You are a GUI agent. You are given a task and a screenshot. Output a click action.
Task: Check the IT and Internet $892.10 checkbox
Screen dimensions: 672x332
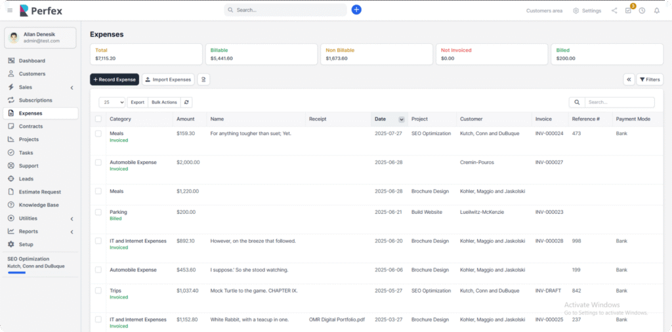[x=98, y=241]
